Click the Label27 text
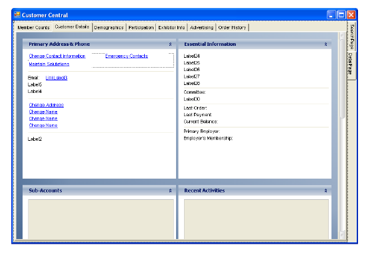Viewport: 368px width, 253px height. pos(191,76)
